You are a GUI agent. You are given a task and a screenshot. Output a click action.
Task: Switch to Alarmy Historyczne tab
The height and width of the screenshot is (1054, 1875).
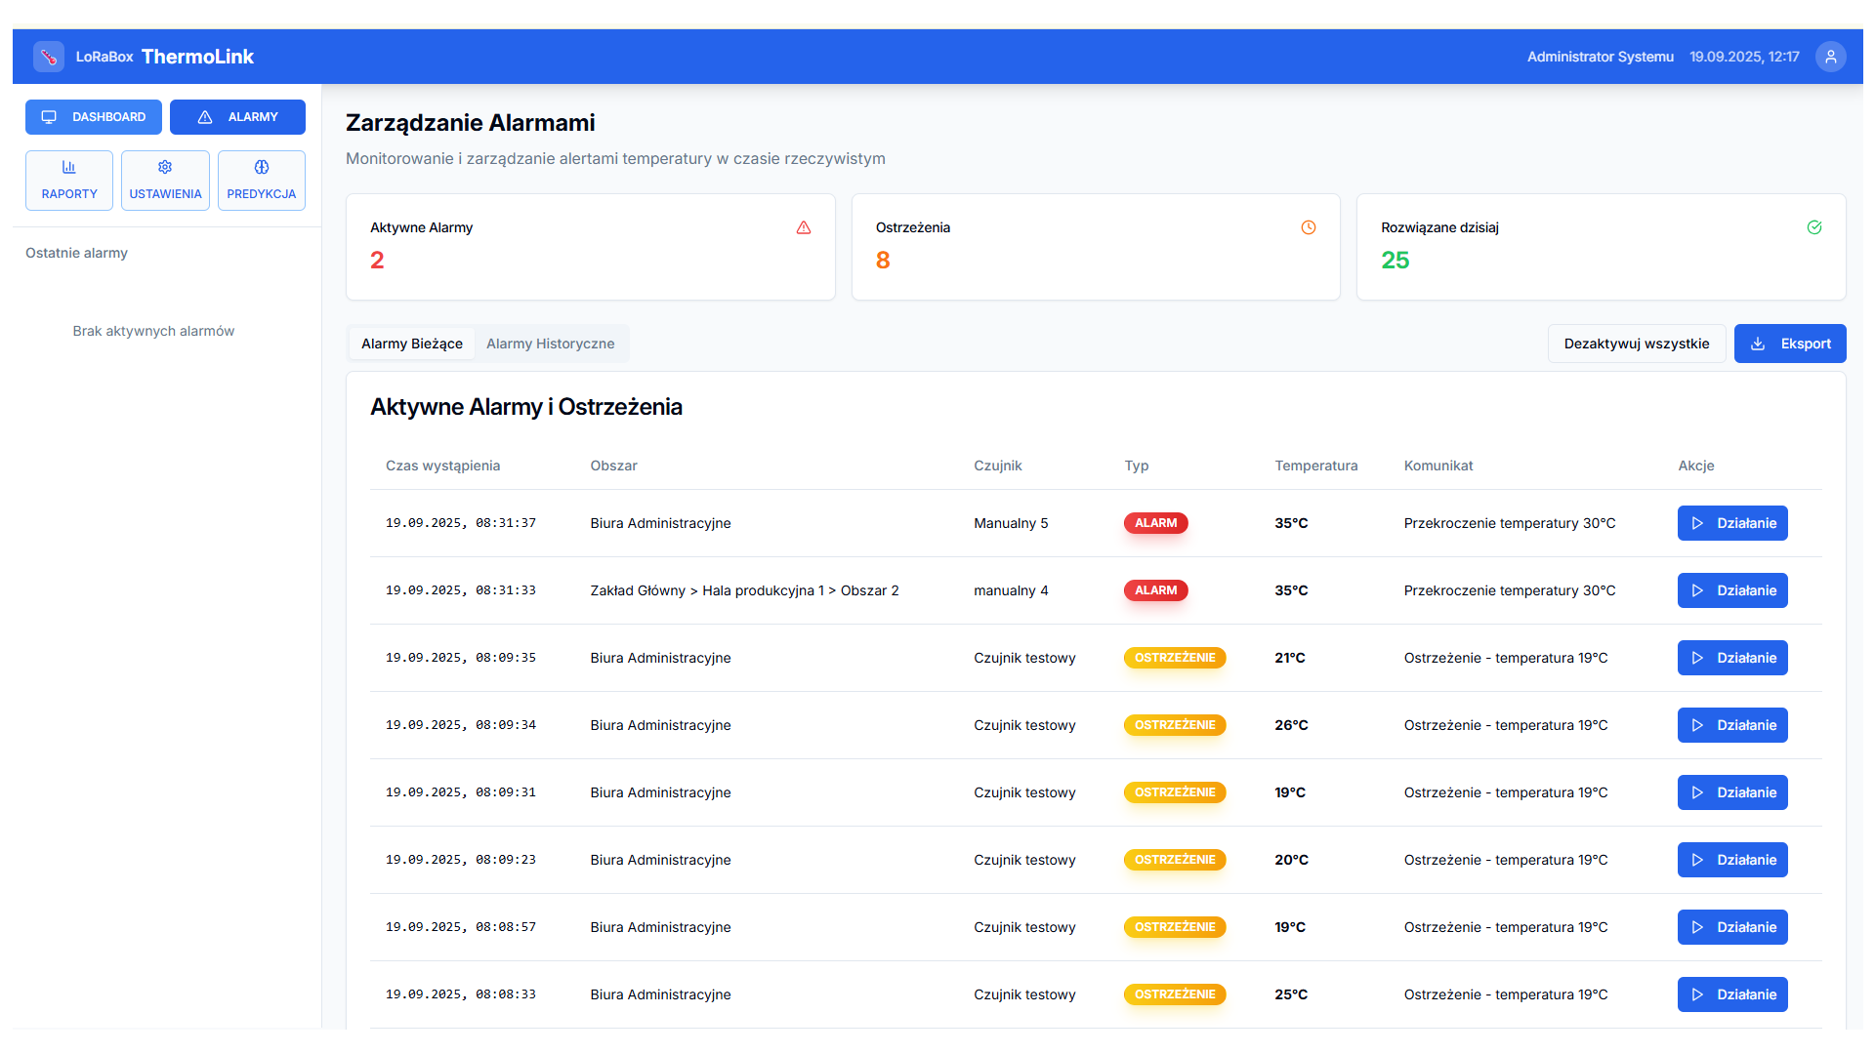(550, 344)
